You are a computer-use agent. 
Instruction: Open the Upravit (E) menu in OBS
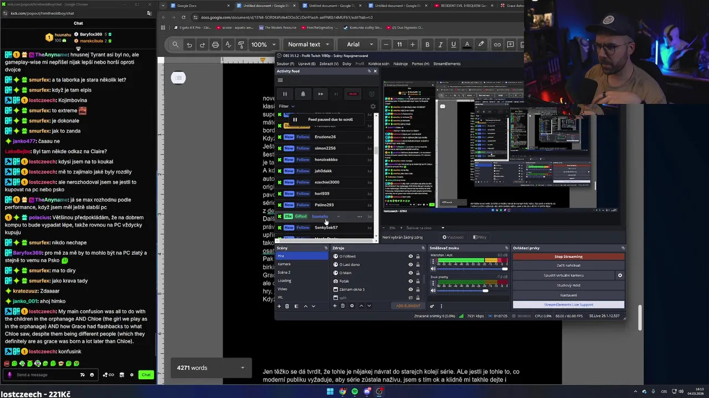[307, 64]
